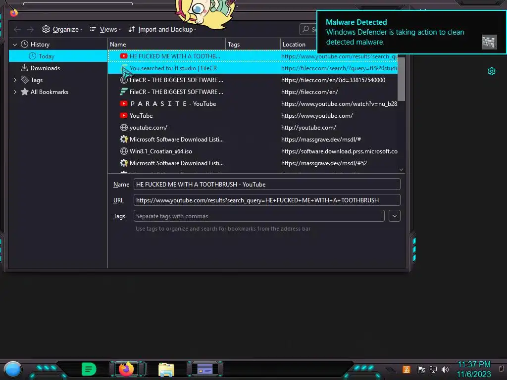Select Microsoft Software Download entry msdl/#52
507x380 pixels.
(x=253, y=163)
